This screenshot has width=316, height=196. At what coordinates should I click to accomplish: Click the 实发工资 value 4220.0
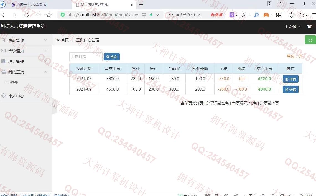264,79
